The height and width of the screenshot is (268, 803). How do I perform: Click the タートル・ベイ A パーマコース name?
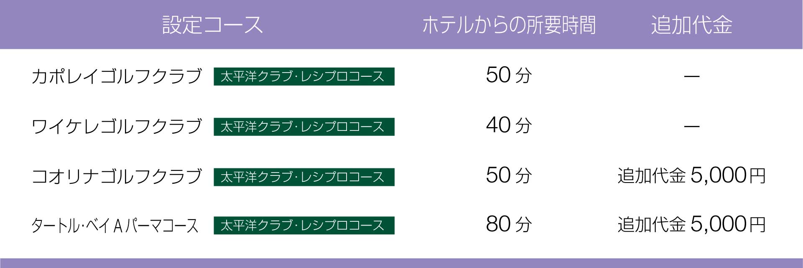point(115,225)
